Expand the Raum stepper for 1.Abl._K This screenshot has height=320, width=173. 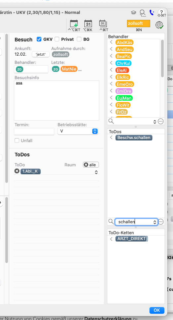click(96, 172)
